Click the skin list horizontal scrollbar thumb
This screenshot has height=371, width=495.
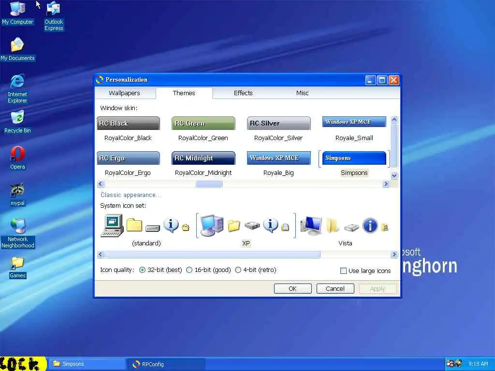coord(209,184)
